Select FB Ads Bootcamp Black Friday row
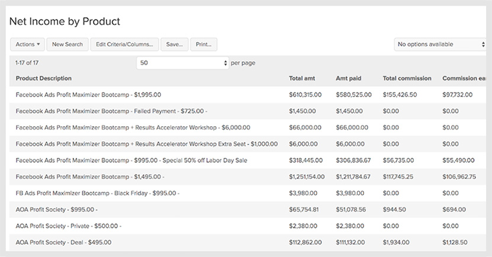 [248, 193]
